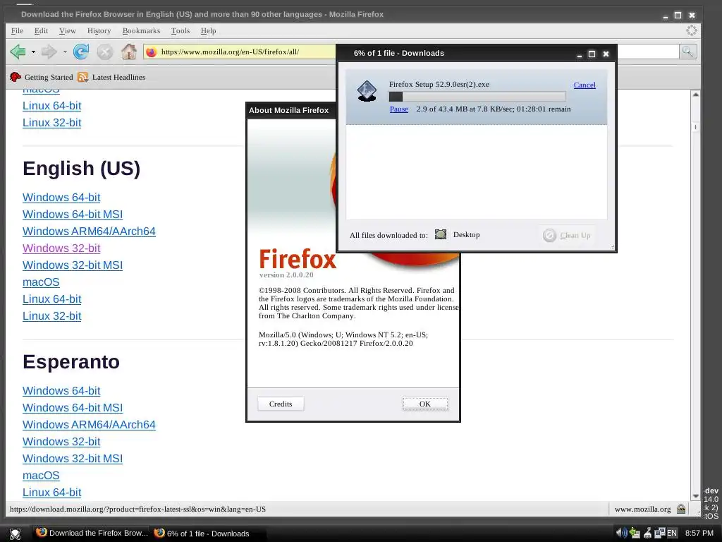Click www.mozilla.org in the status bar

(643, 510)
